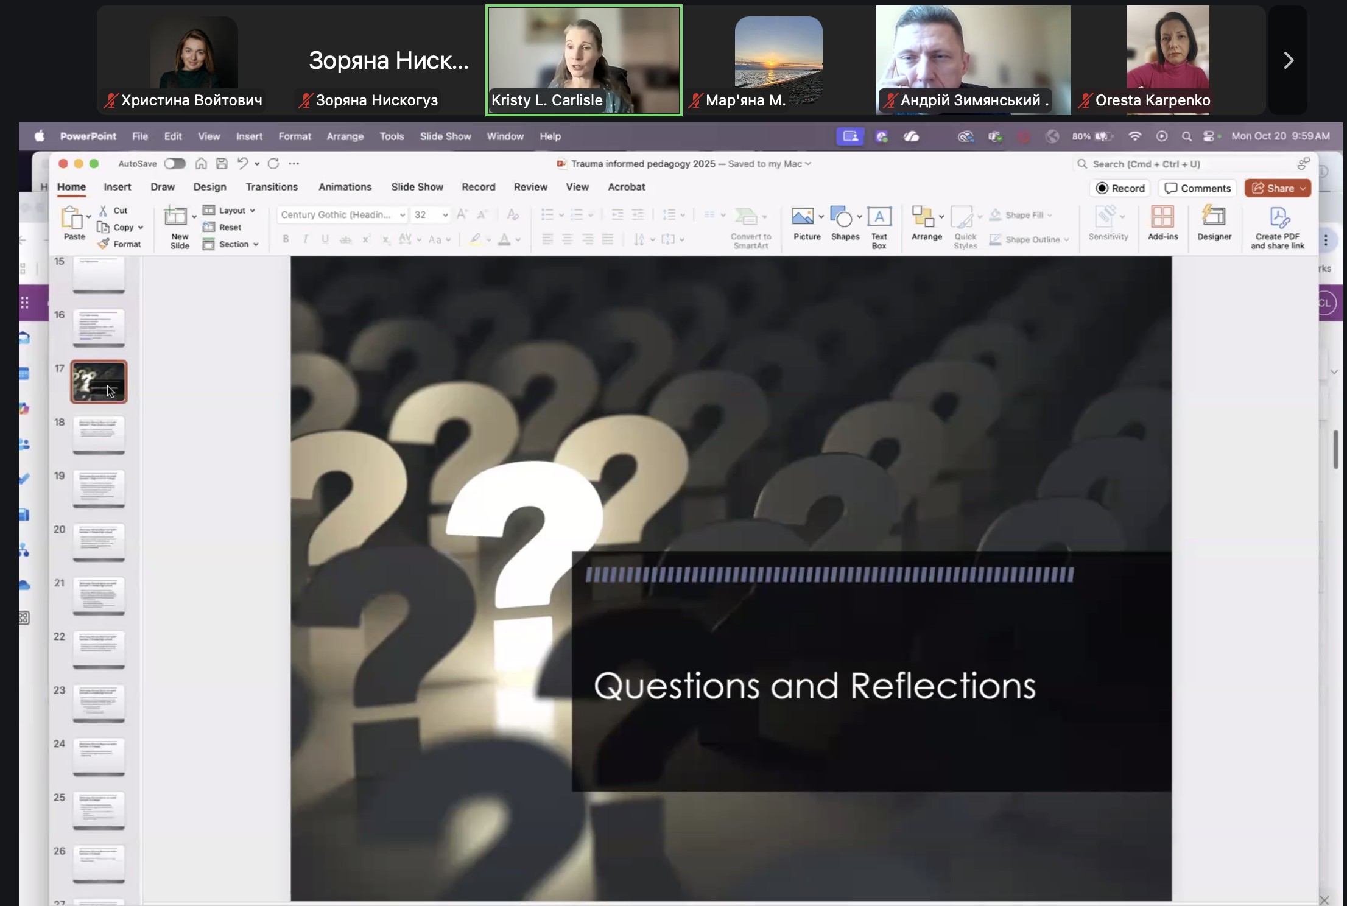Open the Shapes gallery icon
This screenshot has height=906, width=1347.
(x=841, y=217)
